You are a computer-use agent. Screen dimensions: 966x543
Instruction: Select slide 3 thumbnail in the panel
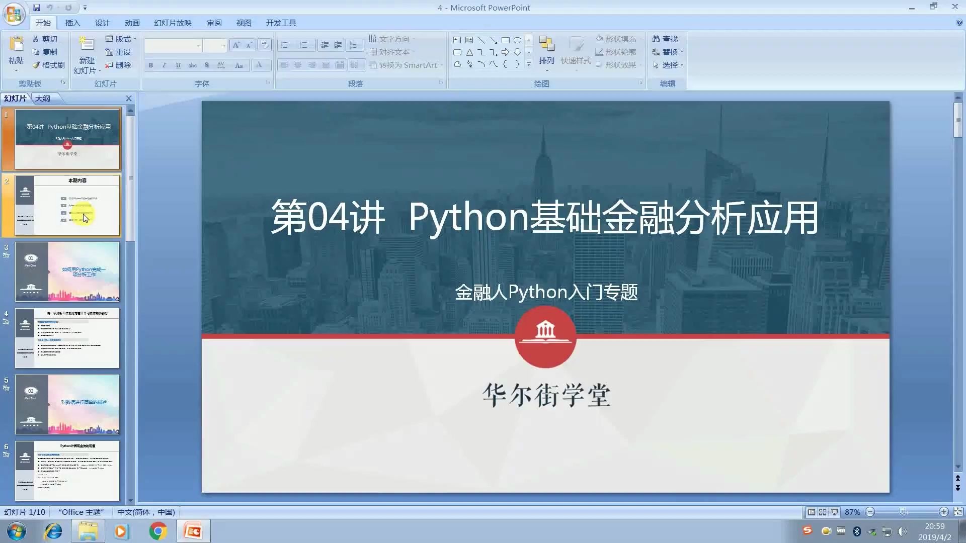[67, 271]
